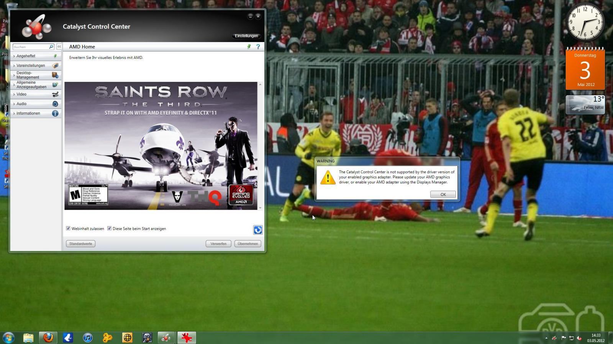
Task: Click the orange calendar gadget showing 3
Action: pos(585,69)
